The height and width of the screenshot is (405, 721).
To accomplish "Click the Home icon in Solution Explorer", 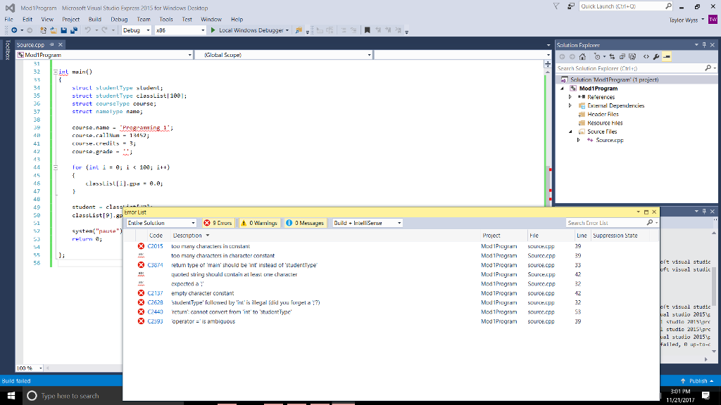I will point(582,56).
